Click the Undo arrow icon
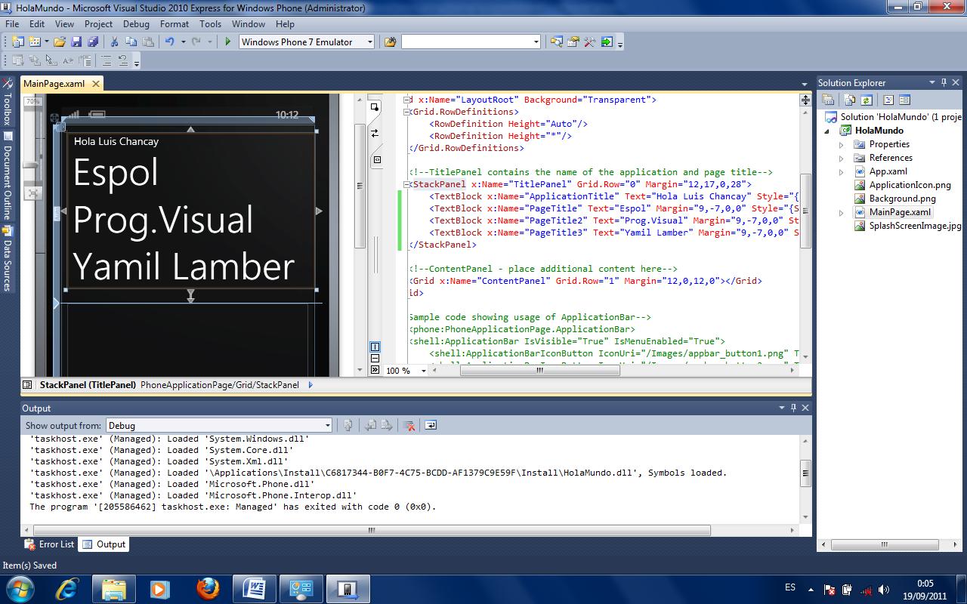Image resolution: width=967 pixels, height=604 pixels. pyautogui.click(x=169, y=42)
